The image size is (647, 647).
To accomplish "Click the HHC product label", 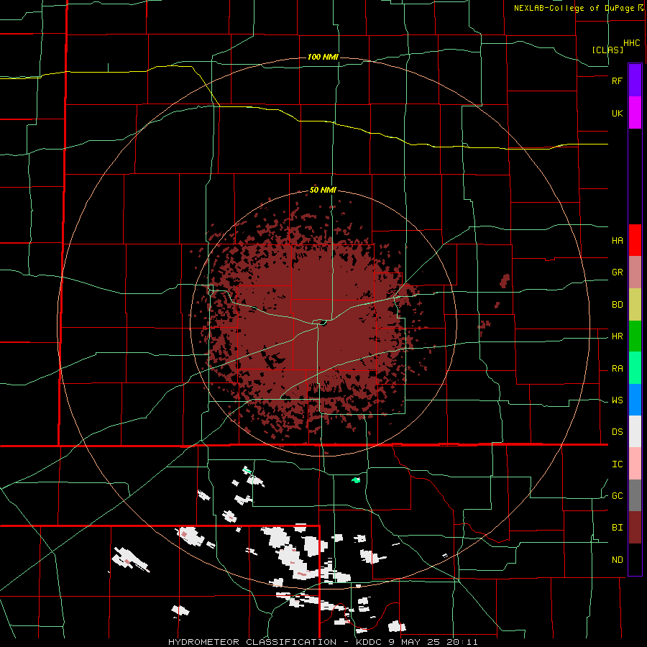I will click(x=632, y=43).
